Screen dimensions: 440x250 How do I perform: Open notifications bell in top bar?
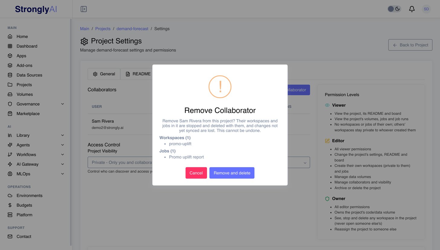click(412, 9)
